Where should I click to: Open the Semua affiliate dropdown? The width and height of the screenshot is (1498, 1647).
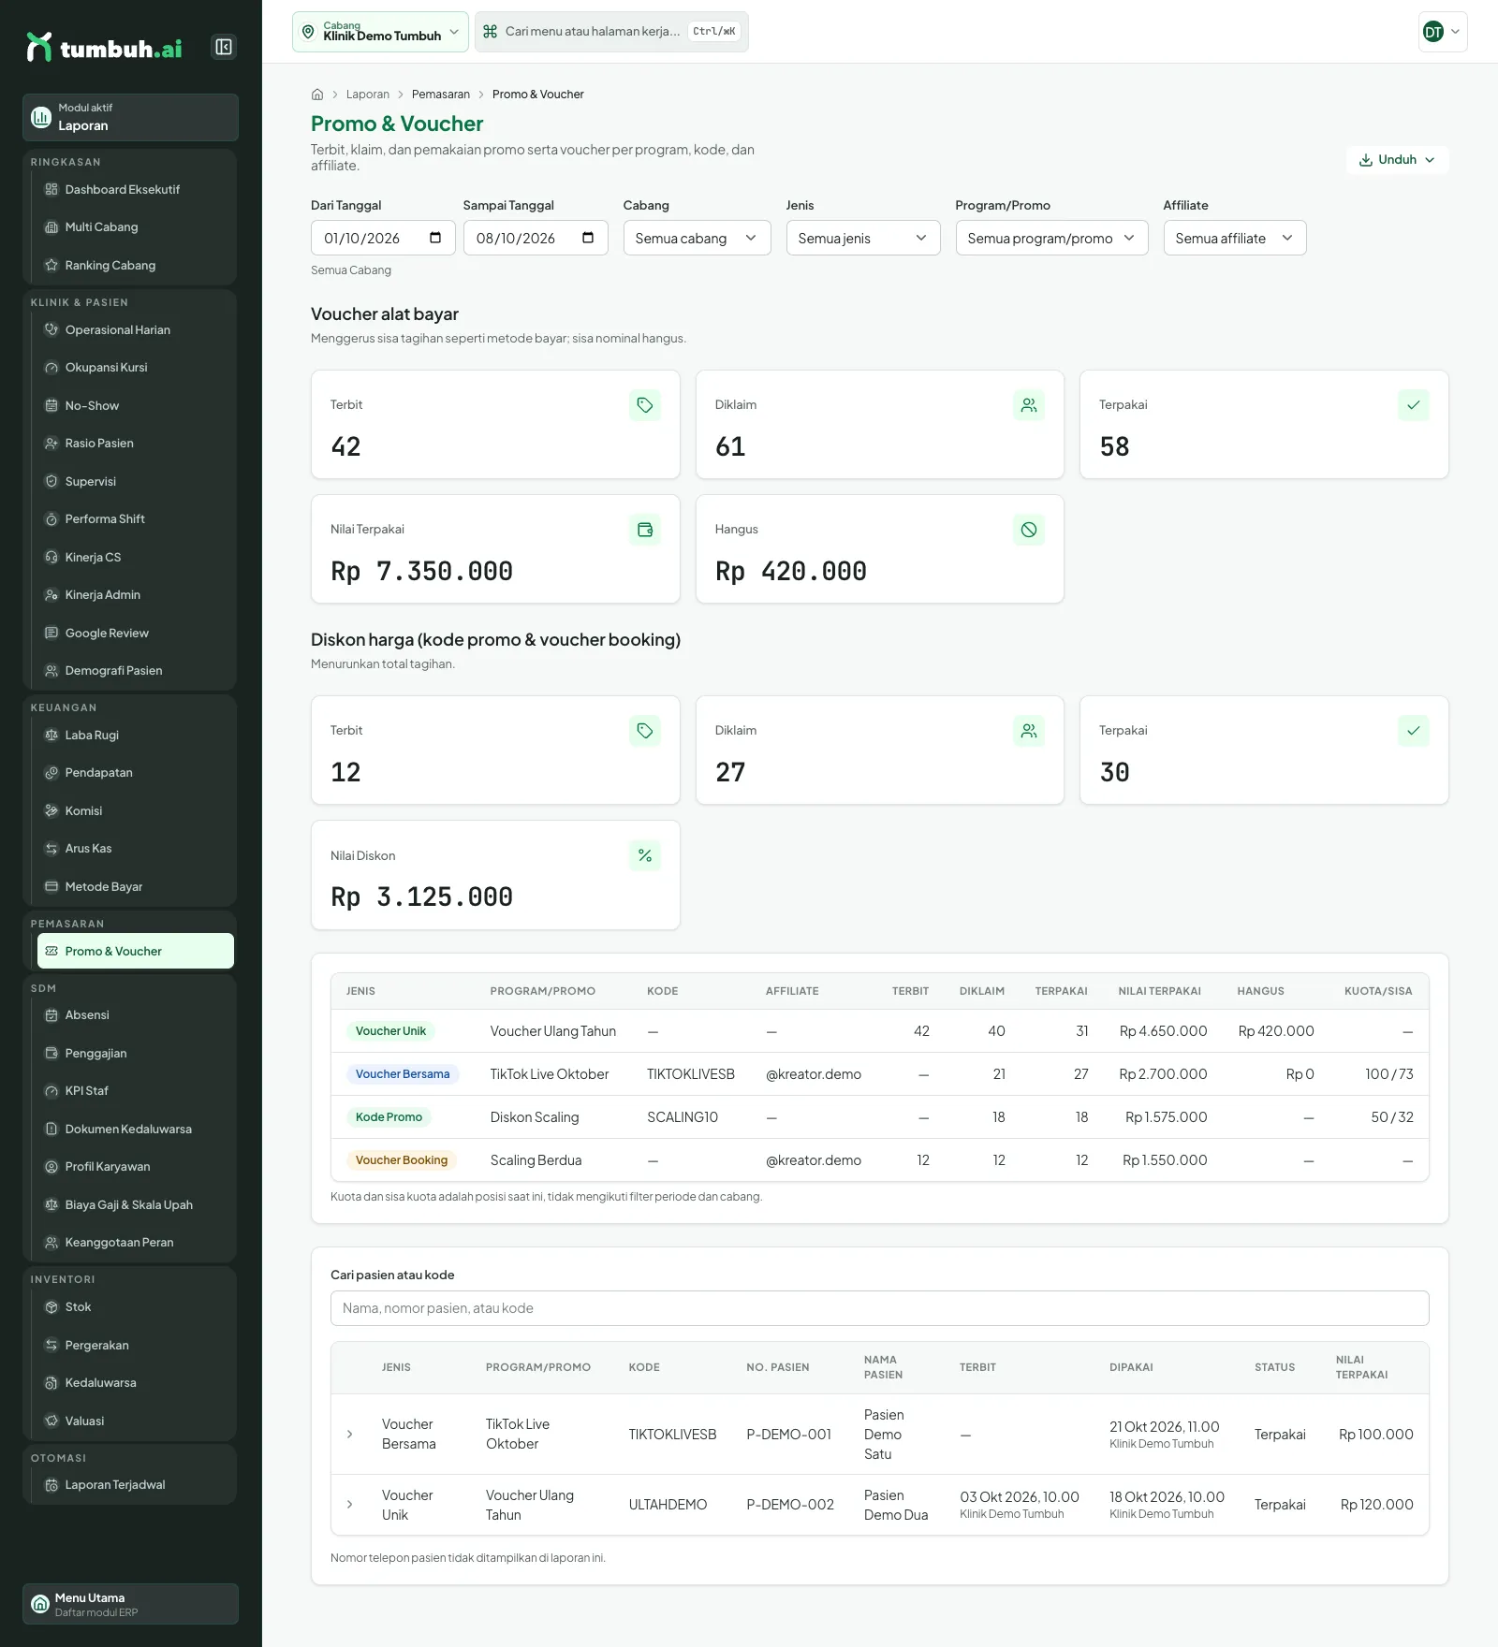(x=1235, y=238)
